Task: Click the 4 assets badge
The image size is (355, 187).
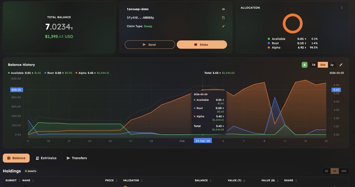Action: coord(30,171)
